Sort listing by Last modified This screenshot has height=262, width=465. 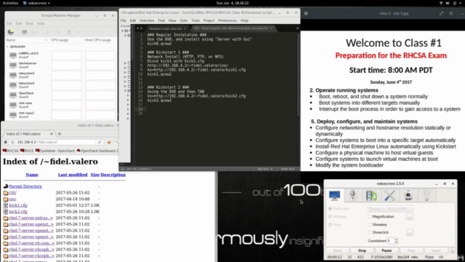[x=73, y=175]
